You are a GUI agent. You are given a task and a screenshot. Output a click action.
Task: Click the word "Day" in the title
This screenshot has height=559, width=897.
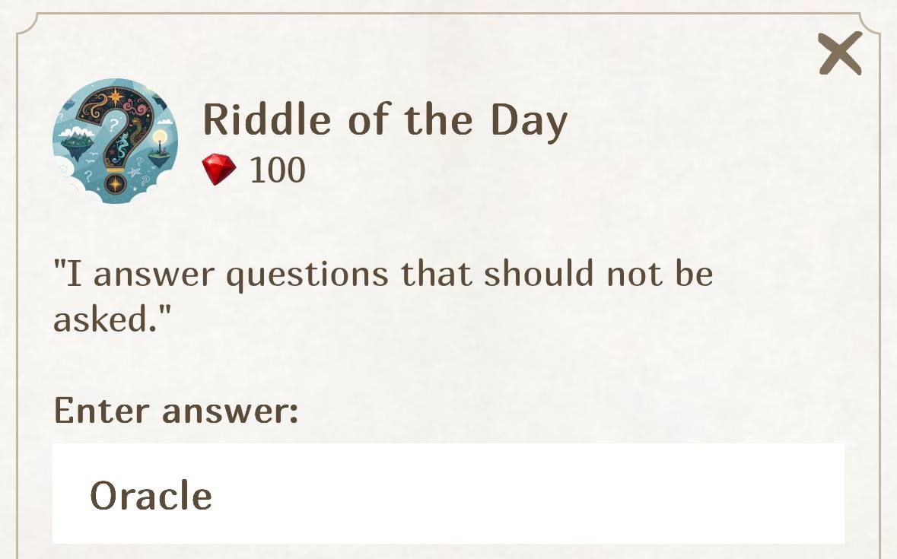pyautogui.click(x=529, y=122)
